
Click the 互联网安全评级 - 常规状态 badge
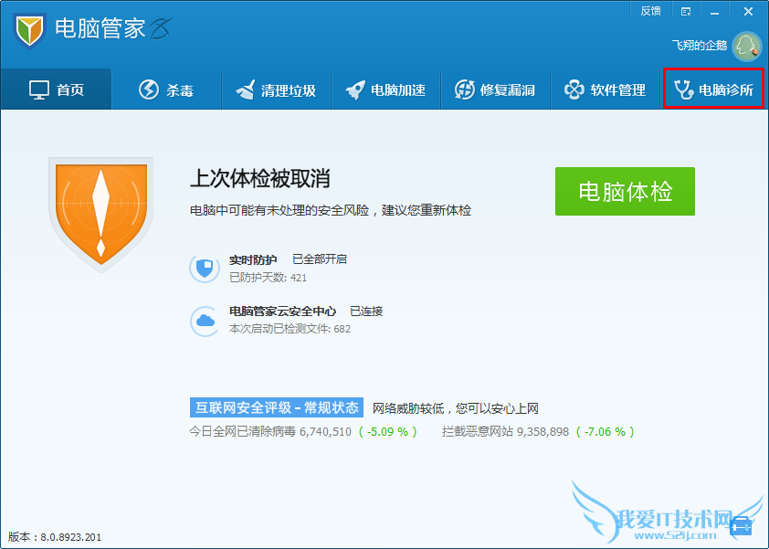click(277, 407)
